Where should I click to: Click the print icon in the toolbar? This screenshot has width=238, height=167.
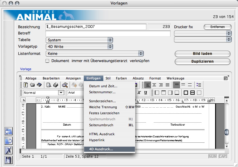(x=56, y=85)
